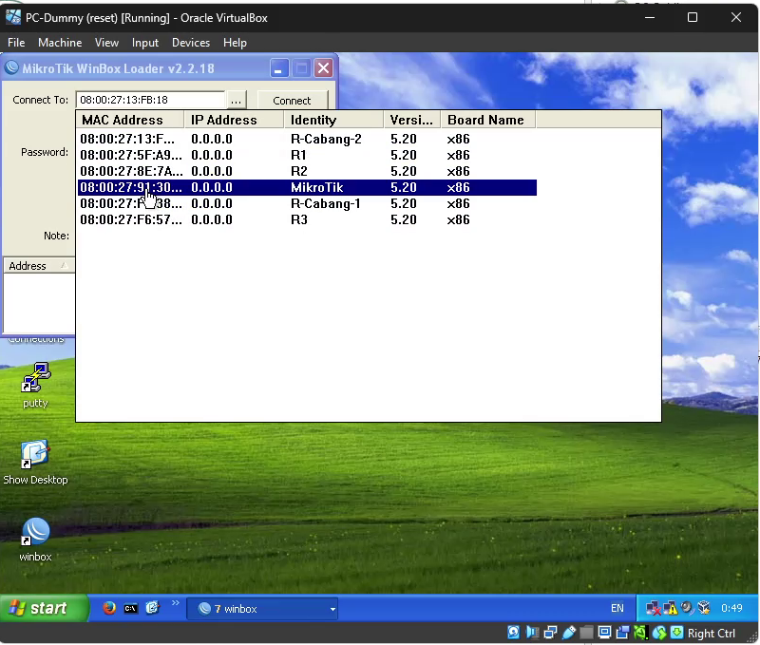Open the VirtualBox Input menu
Viewport: 760px width, 645px height.
(145, 43)
